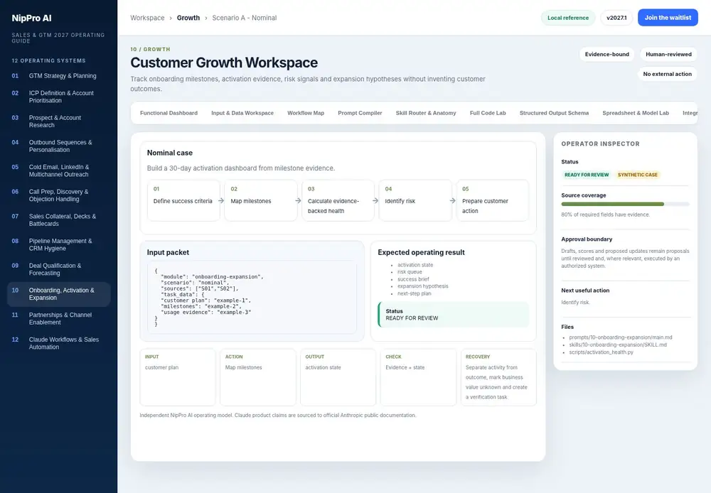Viewport: 711px width, 493px height.
Task: Click Scenario A - Nominal breadcrumb
Action: tap(245, 18)
